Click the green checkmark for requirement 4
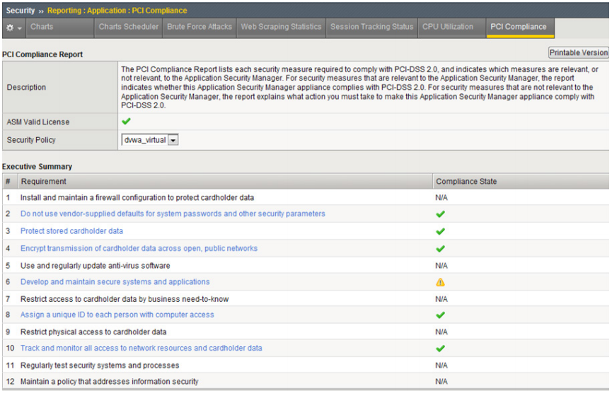Screen dimensions: 612x393 (440, 248)
